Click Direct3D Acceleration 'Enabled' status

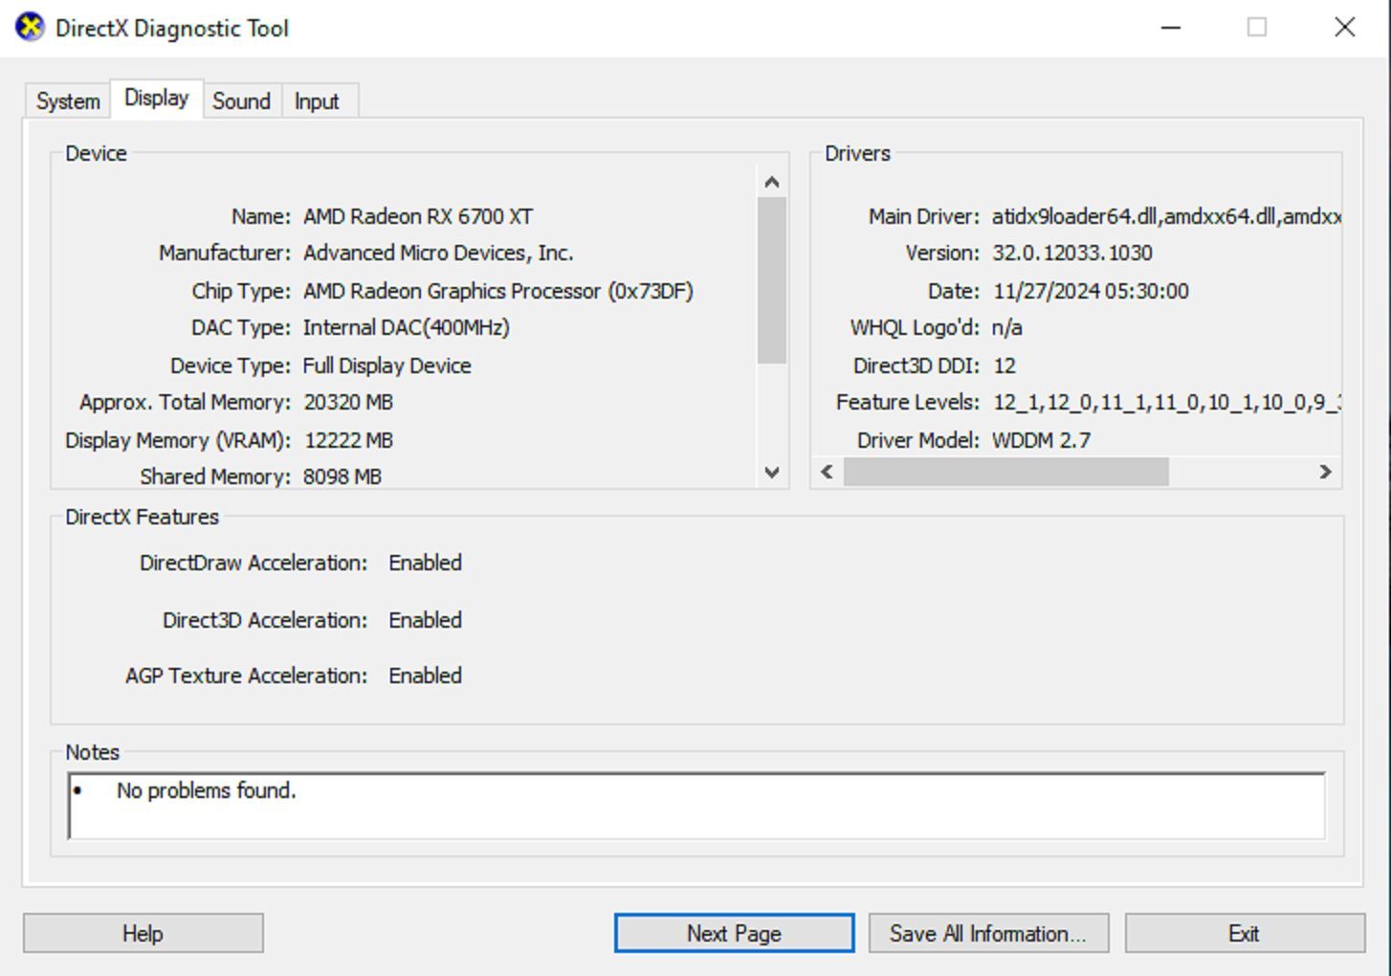(x=426, y=620)
